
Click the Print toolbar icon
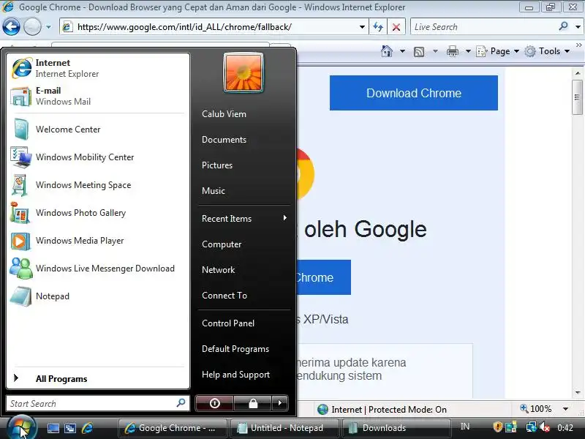453,51
